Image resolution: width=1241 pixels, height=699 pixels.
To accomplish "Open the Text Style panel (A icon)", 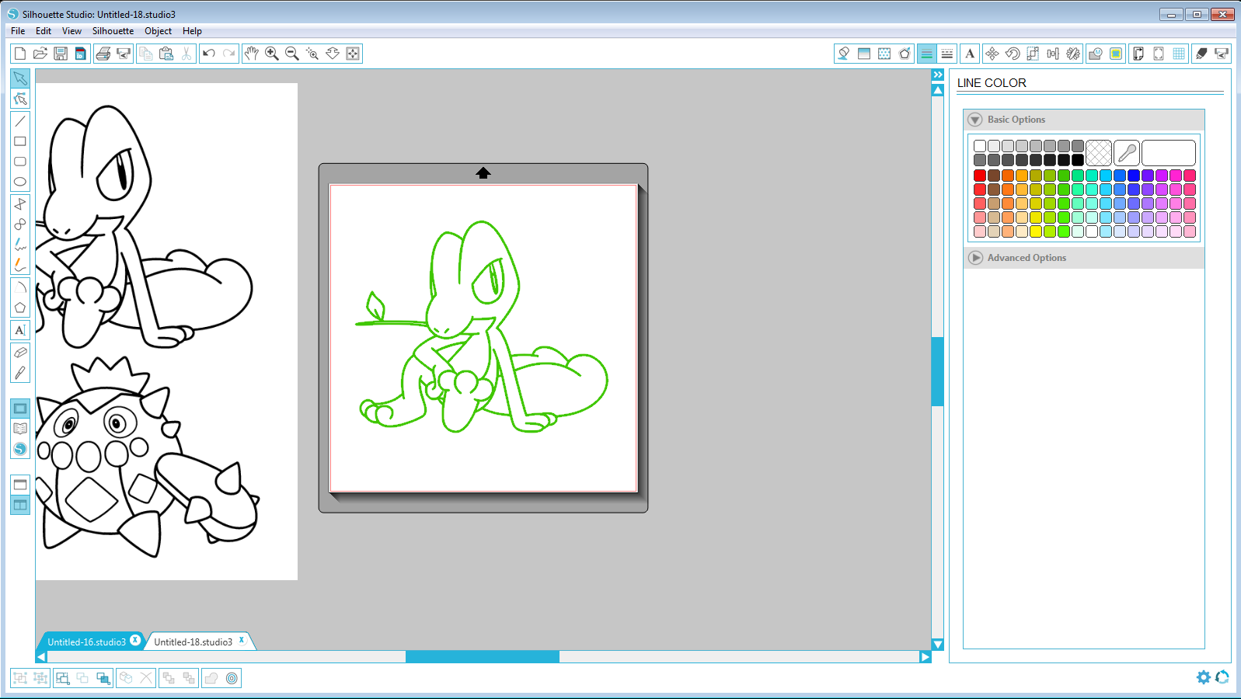I will [970, 54].
